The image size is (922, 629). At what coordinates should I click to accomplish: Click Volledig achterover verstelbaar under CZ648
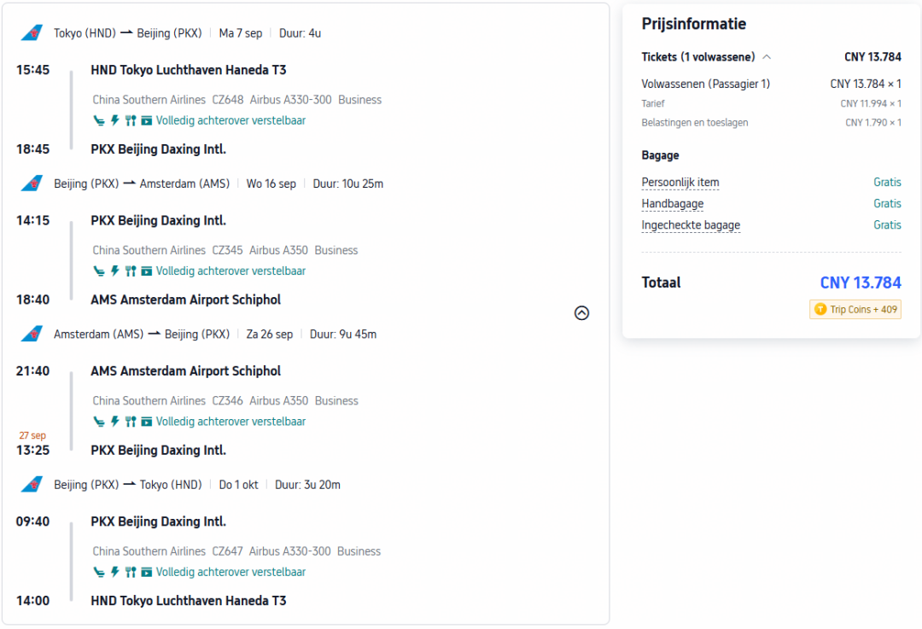coord(230,120)
